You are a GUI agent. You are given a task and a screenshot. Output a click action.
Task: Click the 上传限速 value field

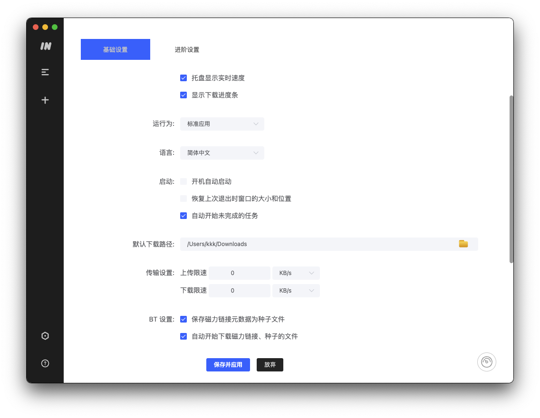pyautogui.click(x=240, y=273)
